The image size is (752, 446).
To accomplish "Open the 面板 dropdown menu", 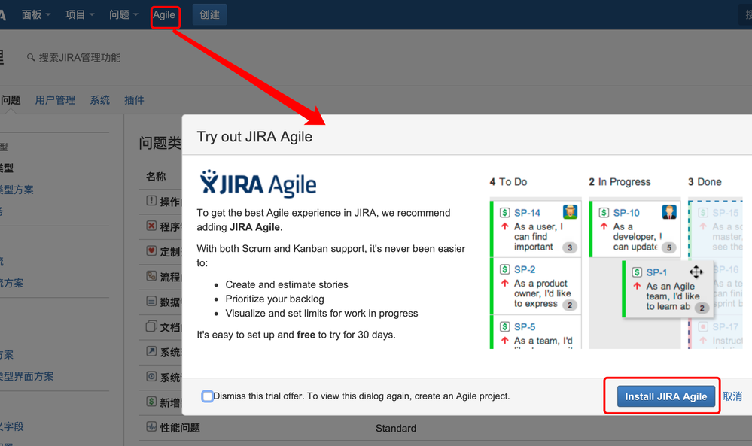I will [36, 15].
